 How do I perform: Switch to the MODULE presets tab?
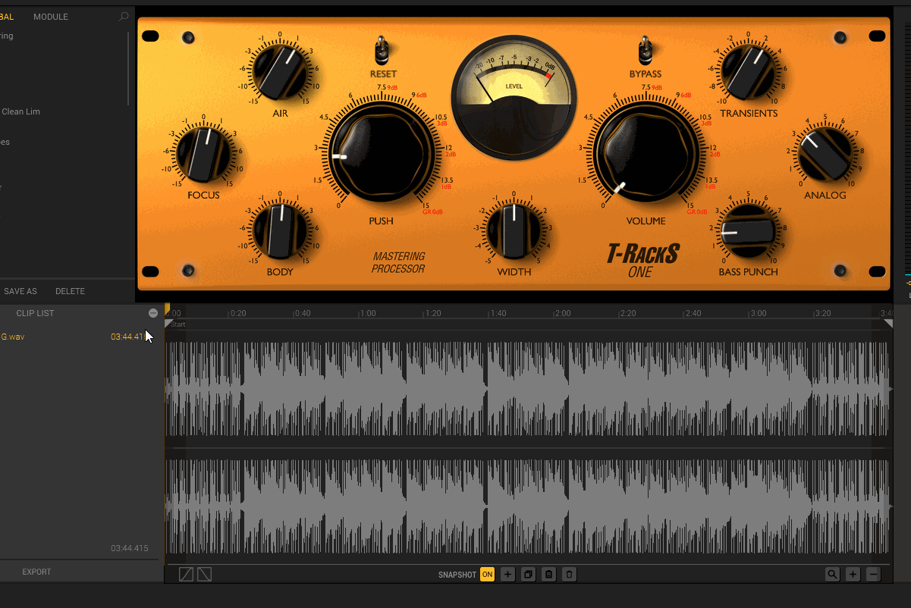(x=51, y=17)
